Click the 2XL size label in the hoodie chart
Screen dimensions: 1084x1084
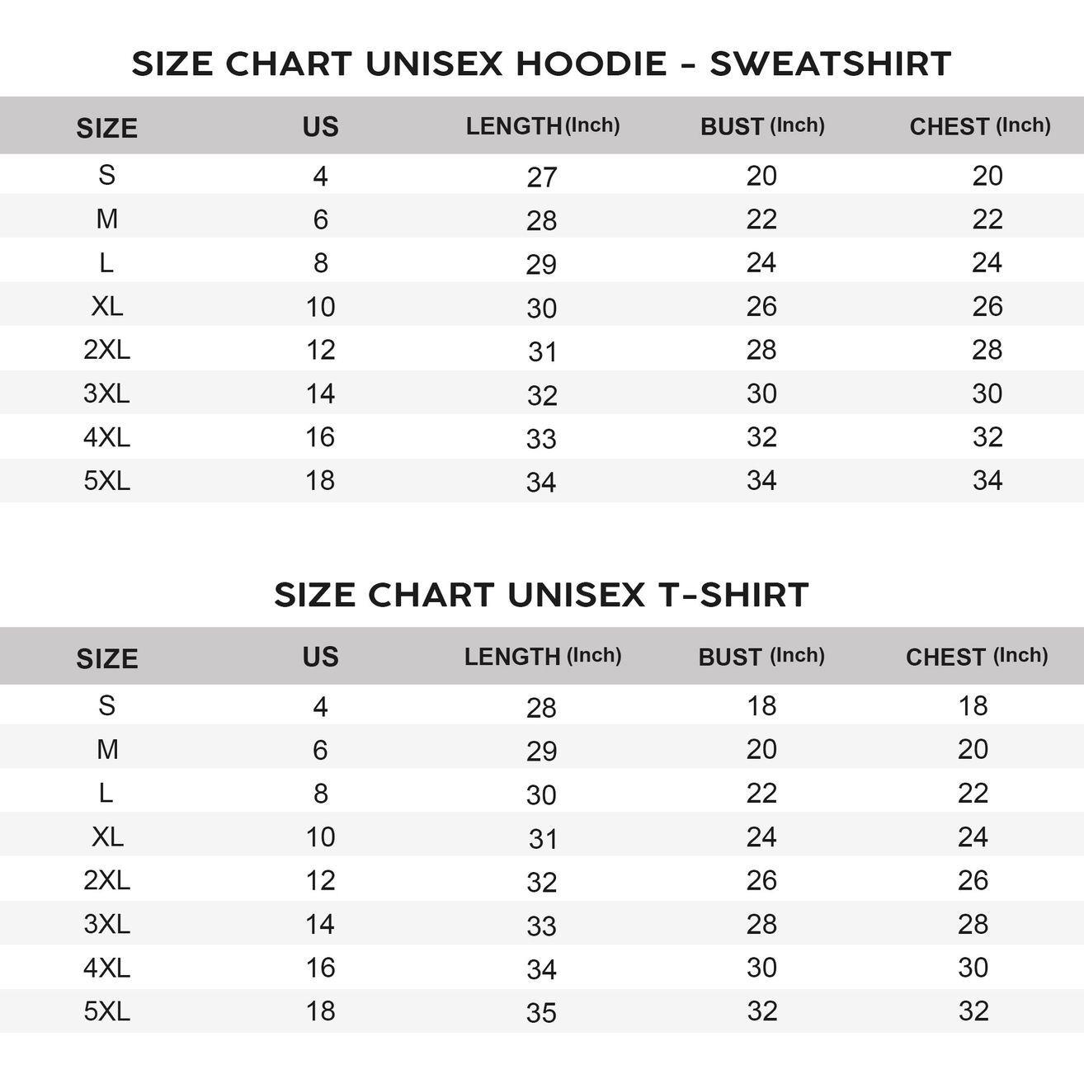pyautogui.click(x=106, y=350)
